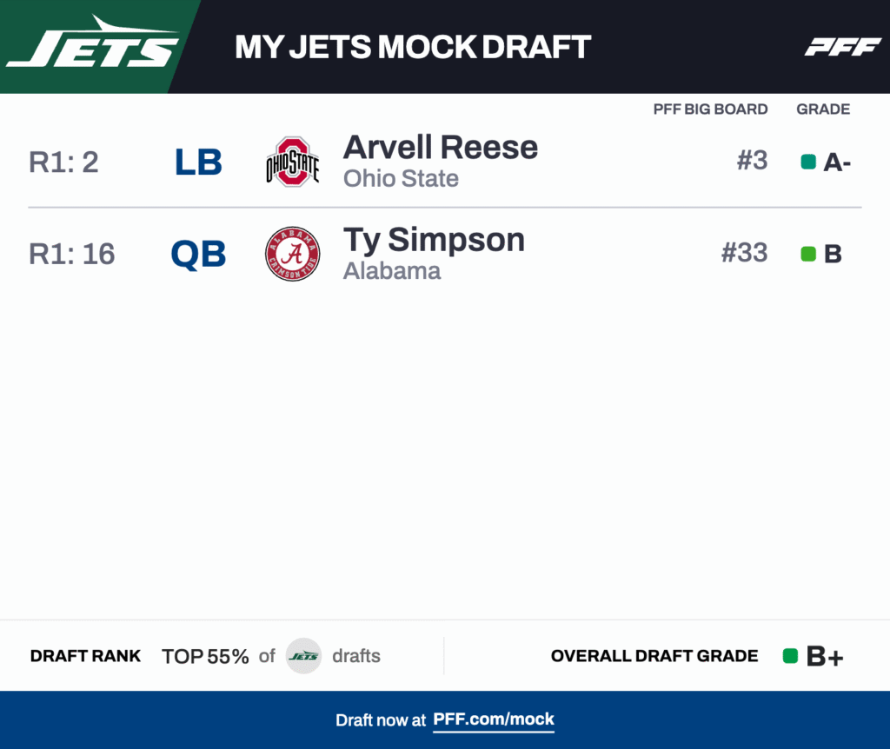Click the Ohio State team logo
Viewport: 890px width, 749px height.
click(x=293, y=162)
